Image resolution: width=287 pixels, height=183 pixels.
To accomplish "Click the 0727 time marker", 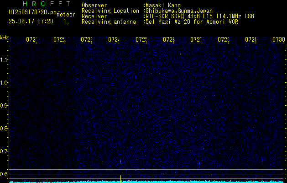I will point(196,39).
